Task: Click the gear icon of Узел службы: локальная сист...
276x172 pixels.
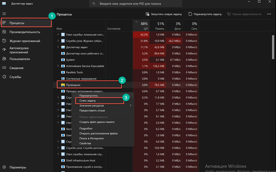Action: tap(63, 35)
